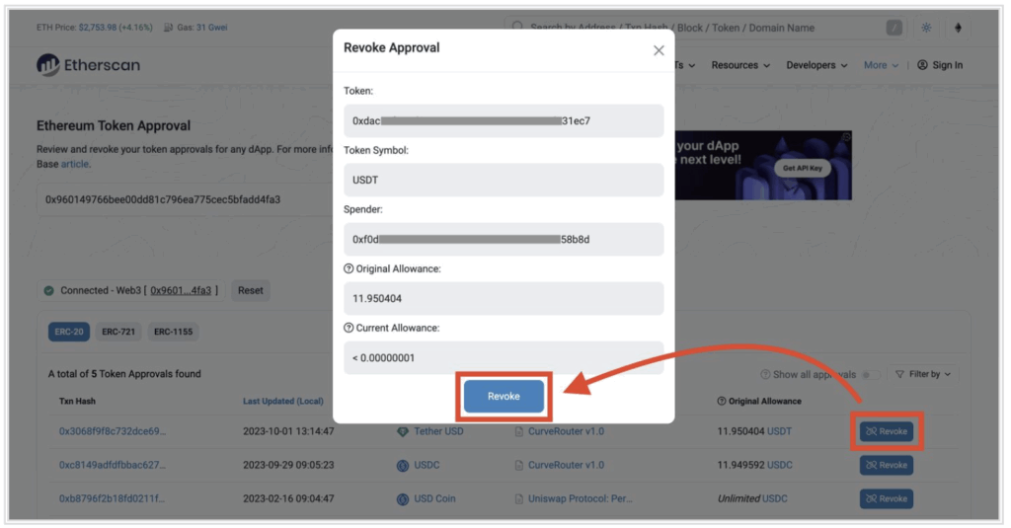Click the Filter by funnel icon
Image resolution: width=1011 pixels, height=528 pixels.
click(899, 375)
